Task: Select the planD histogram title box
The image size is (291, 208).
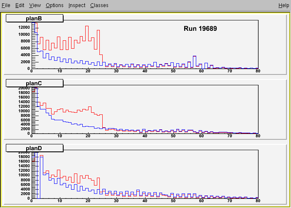Action: point(34,148)
